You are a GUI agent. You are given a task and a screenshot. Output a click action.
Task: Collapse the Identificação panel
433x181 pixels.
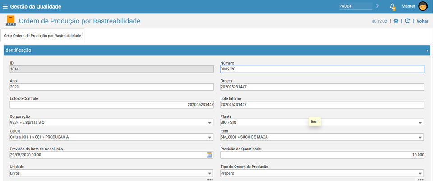[428, 51]
